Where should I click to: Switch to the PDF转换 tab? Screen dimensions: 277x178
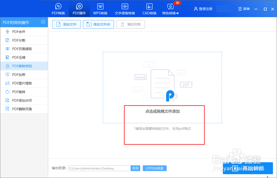[58, 9]
